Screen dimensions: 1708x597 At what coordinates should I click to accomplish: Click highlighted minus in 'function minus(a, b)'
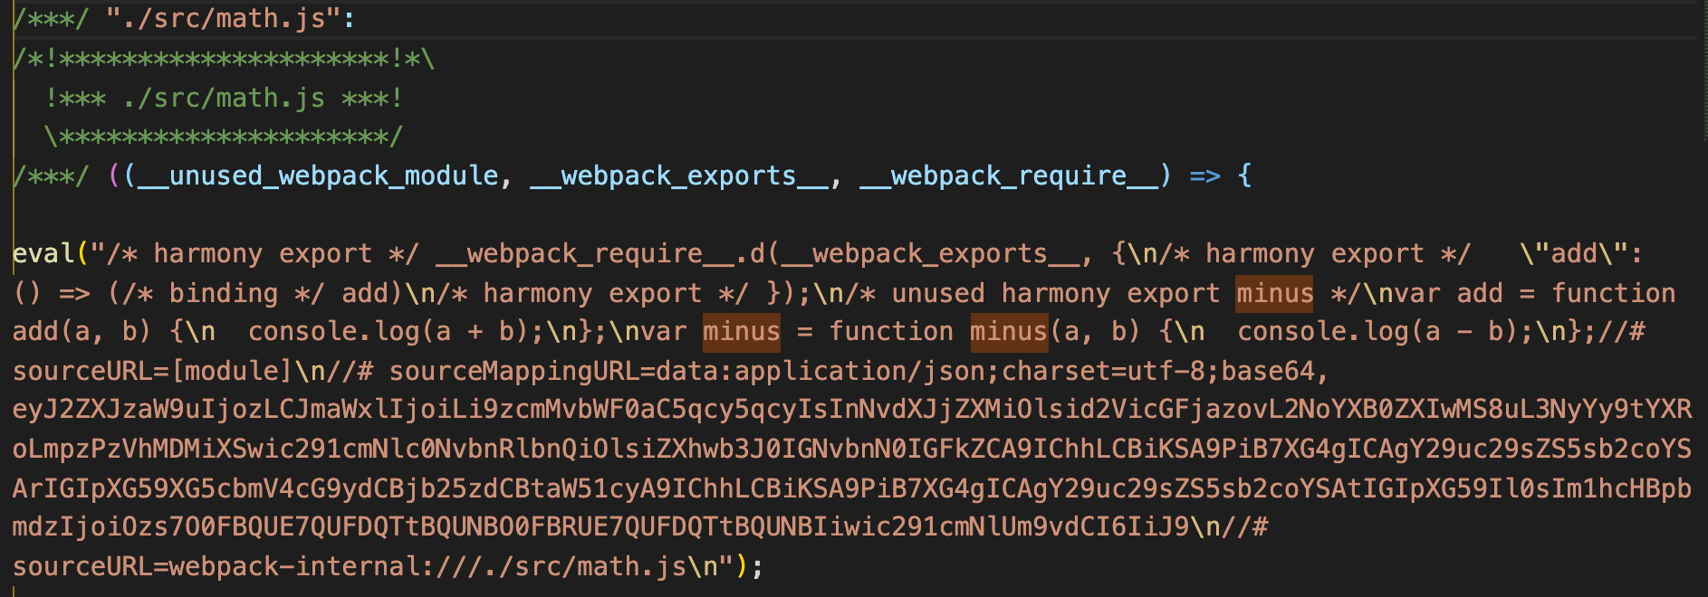(x=1008, y=332)
